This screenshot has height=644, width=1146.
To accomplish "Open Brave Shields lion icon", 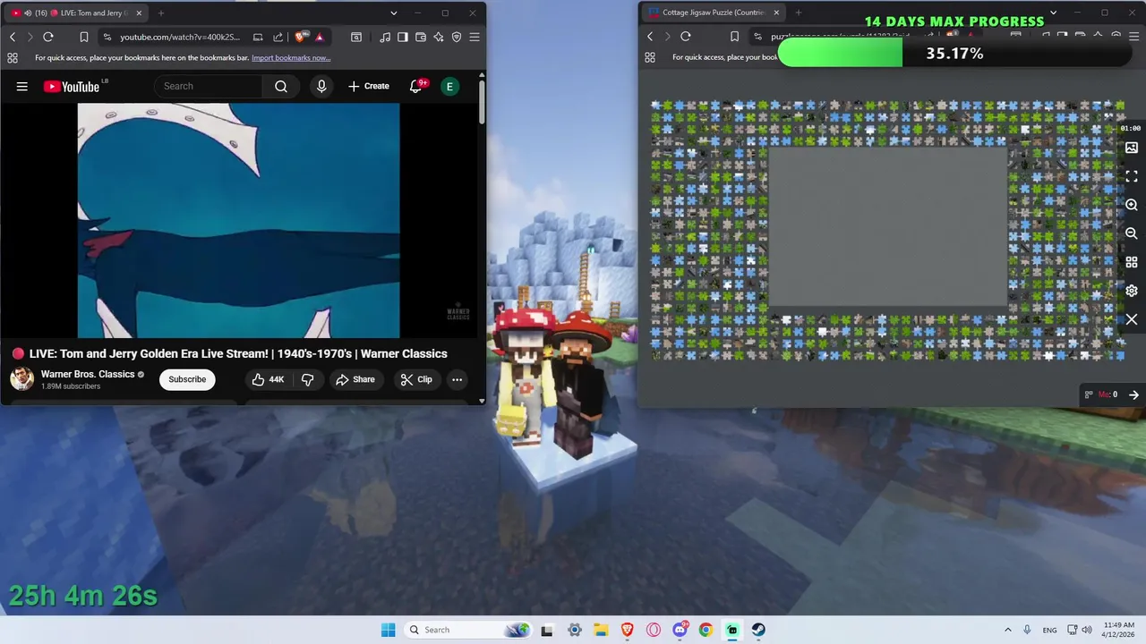I will [x=299, y=37].
